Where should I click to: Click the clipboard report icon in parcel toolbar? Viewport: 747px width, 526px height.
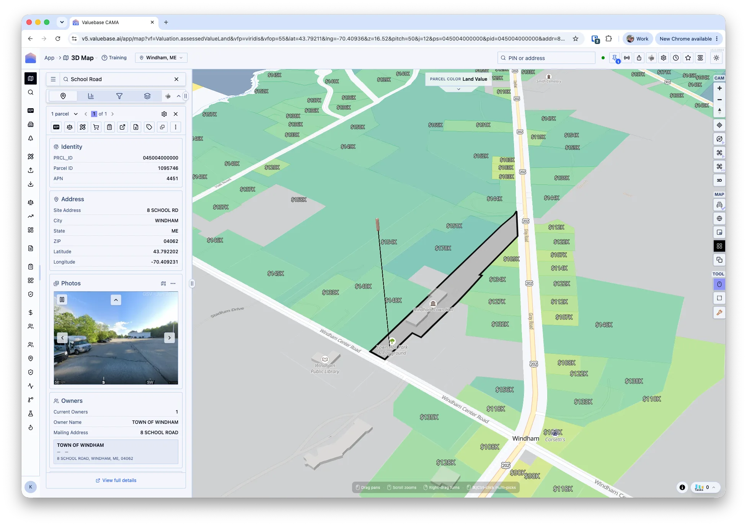109,127
